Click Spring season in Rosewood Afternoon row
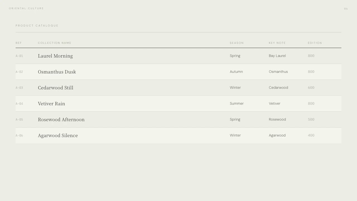 (235, 119)
